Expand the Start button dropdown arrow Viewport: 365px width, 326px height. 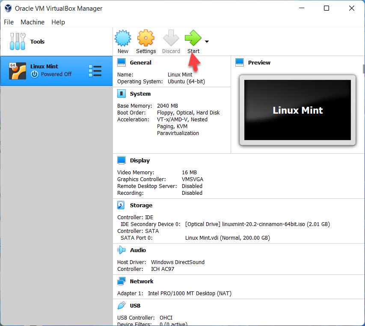tap(207, 41)
